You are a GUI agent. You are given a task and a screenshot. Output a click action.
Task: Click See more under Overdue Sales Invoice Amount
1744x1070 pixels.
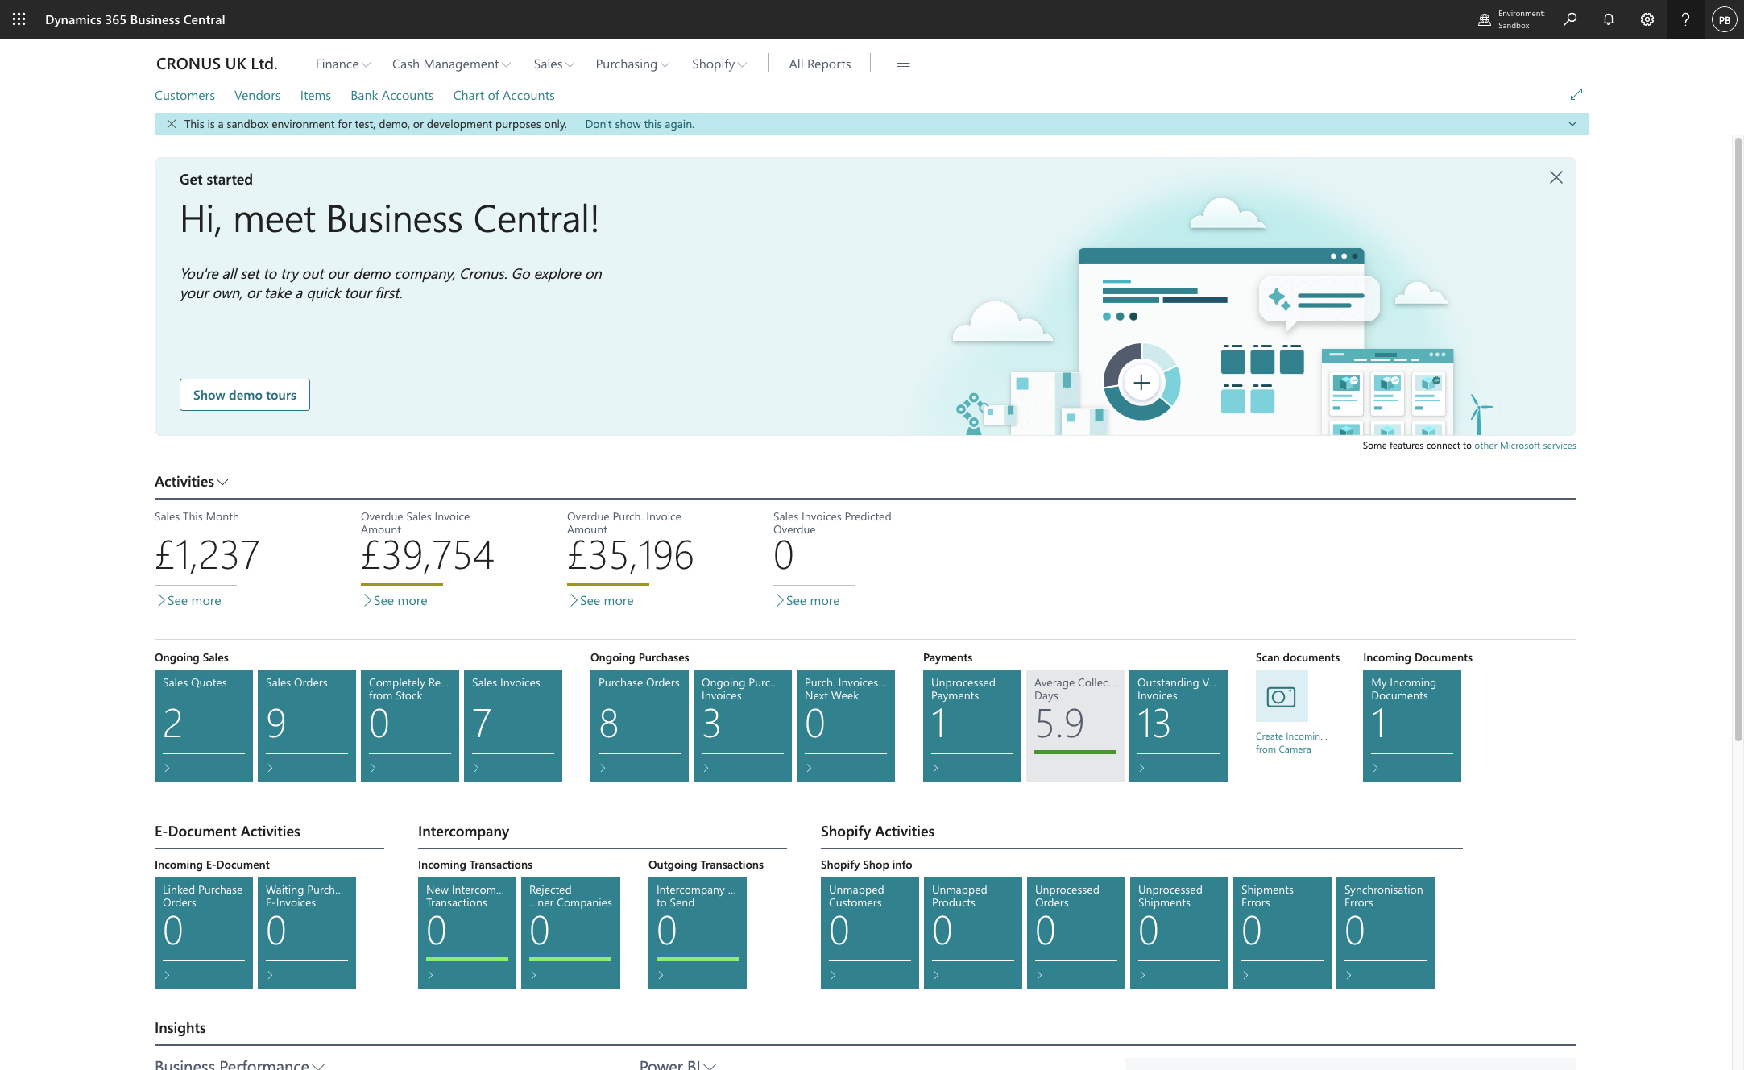(x=395, y=601)
